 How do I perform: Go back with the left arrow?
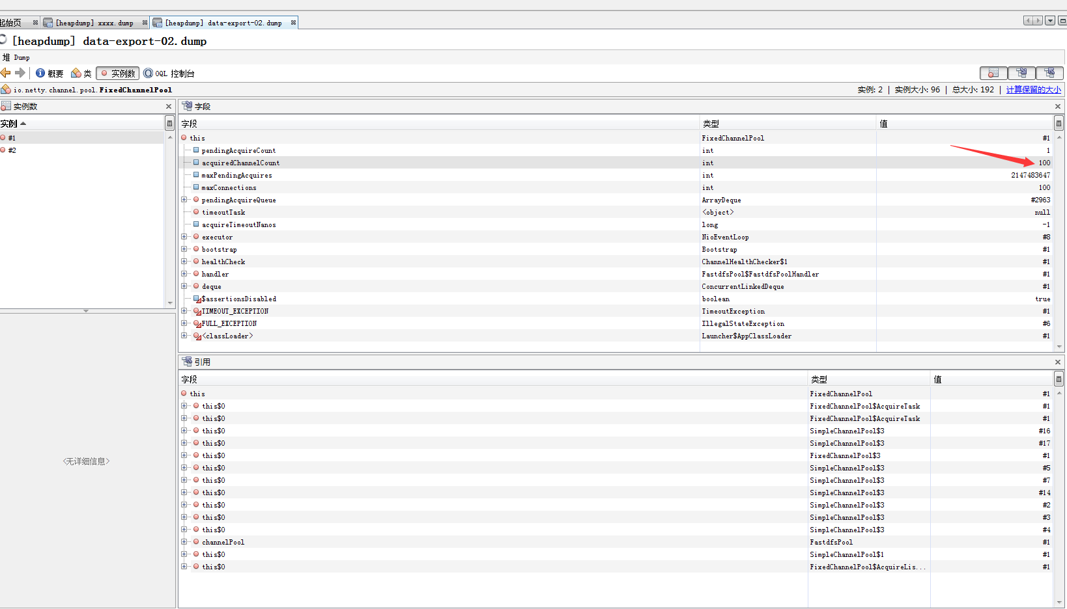6,73
